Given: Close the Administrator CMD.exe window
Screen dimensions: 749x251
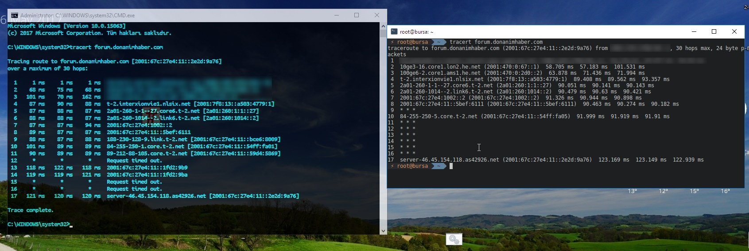Looking at the screenshot, I should point(377,15).
